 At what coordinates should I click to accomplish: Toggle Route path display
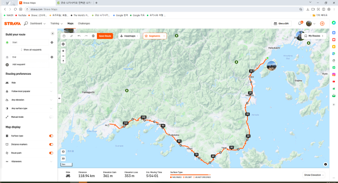click(x=51, y=153)
